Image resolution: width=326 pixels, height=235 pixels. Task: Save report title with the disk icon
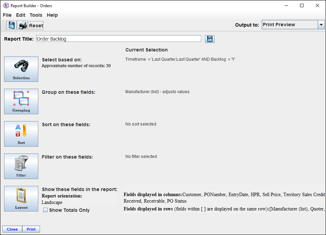210,39
